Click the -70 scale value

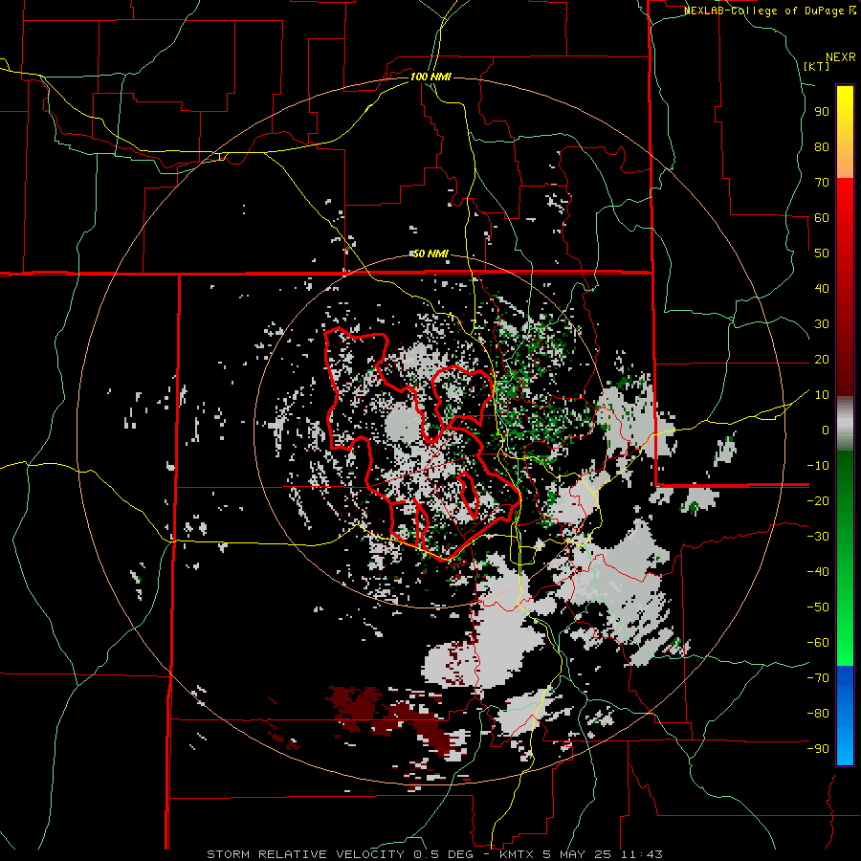[818, 678]
